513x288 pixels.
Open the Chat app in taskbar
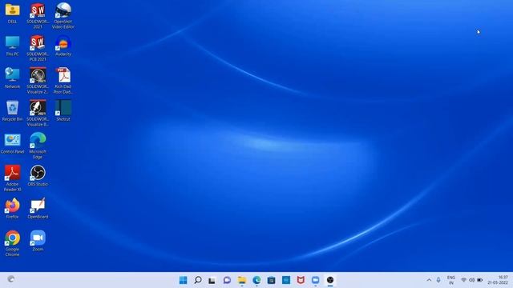[227, 280]
